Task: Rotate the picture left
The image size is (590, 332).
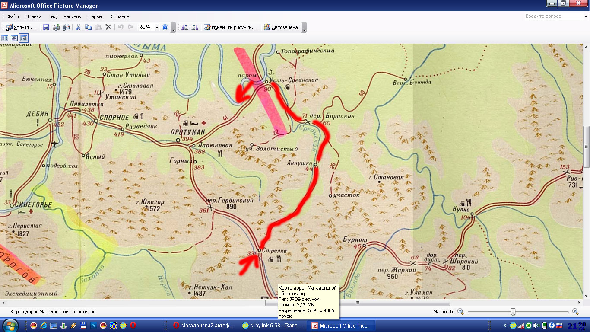Action: coord(185,27)
